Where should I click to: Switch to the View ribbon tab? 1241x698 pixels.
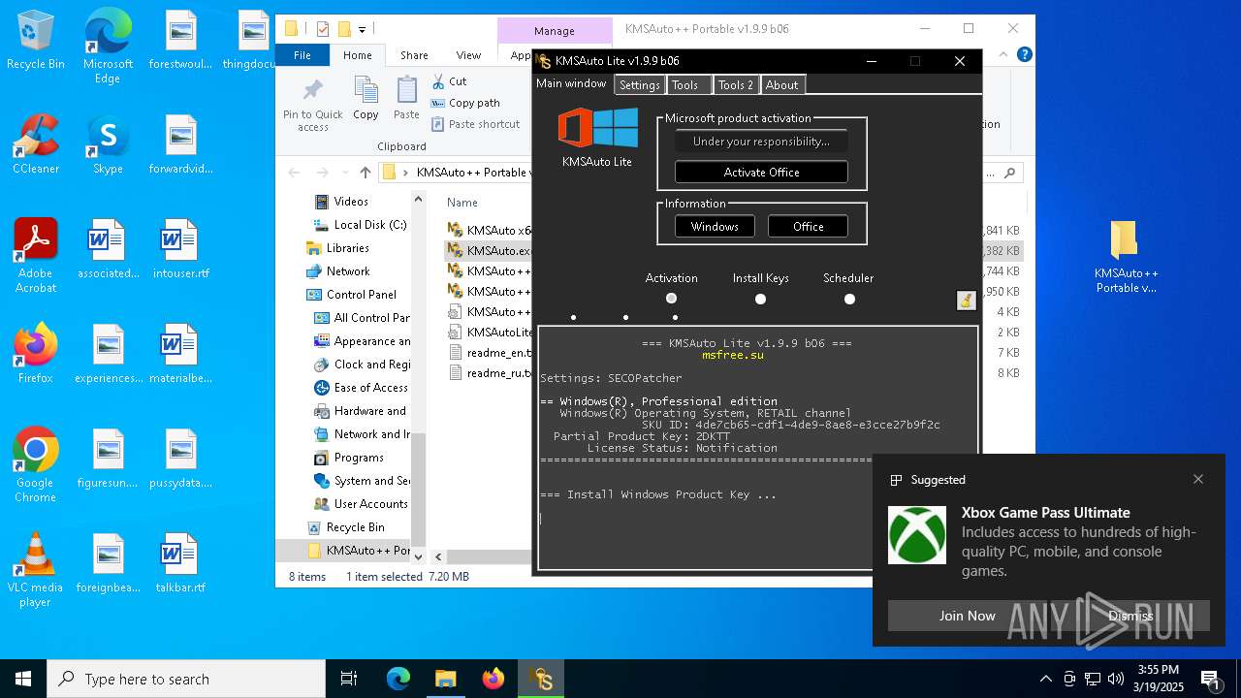point(468,55)
